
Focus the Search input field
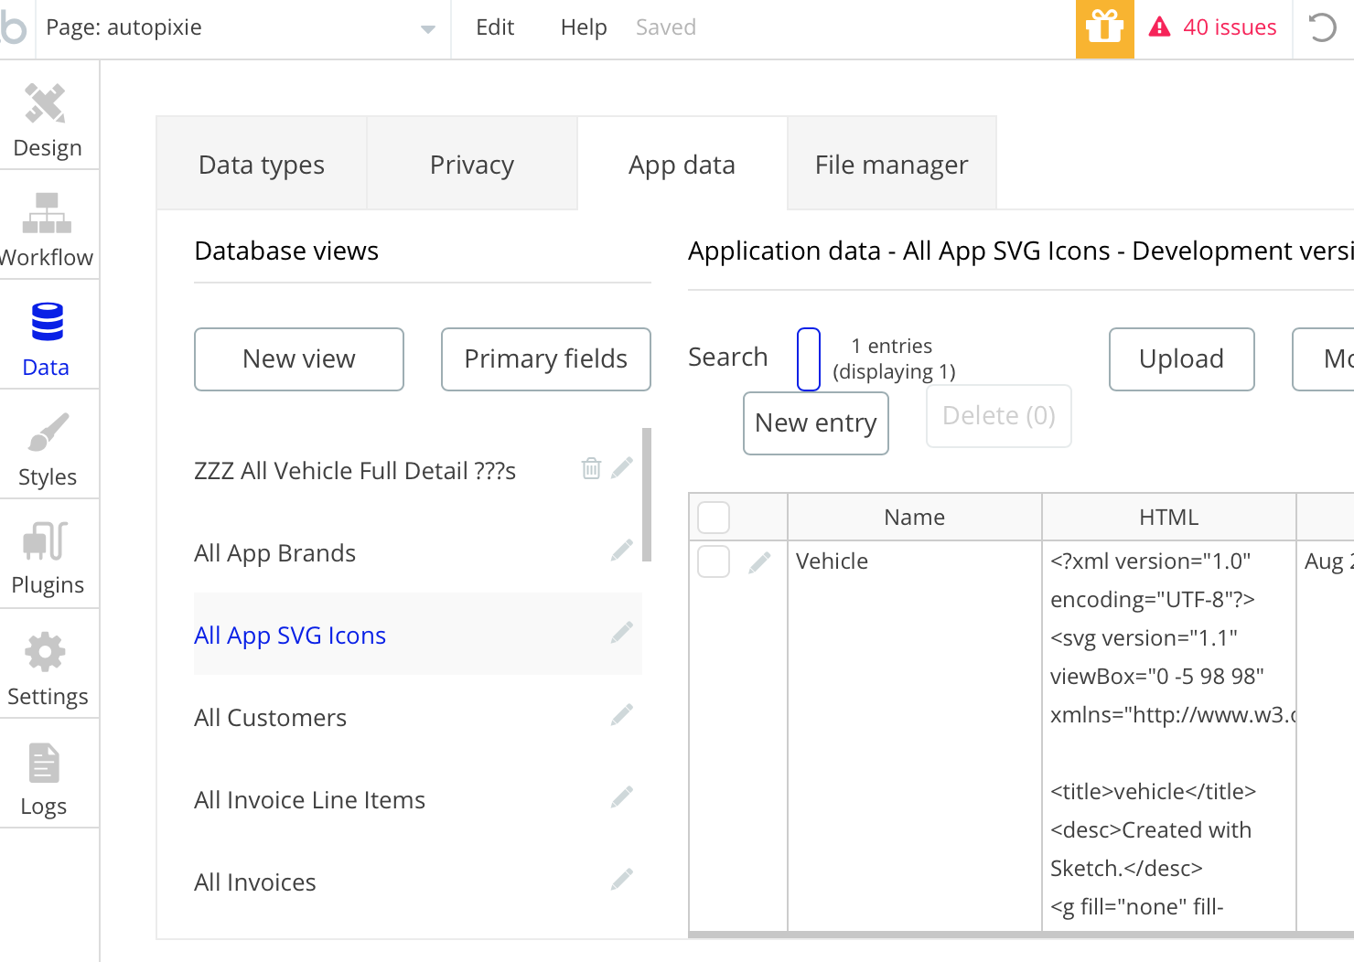click(809, 359)
